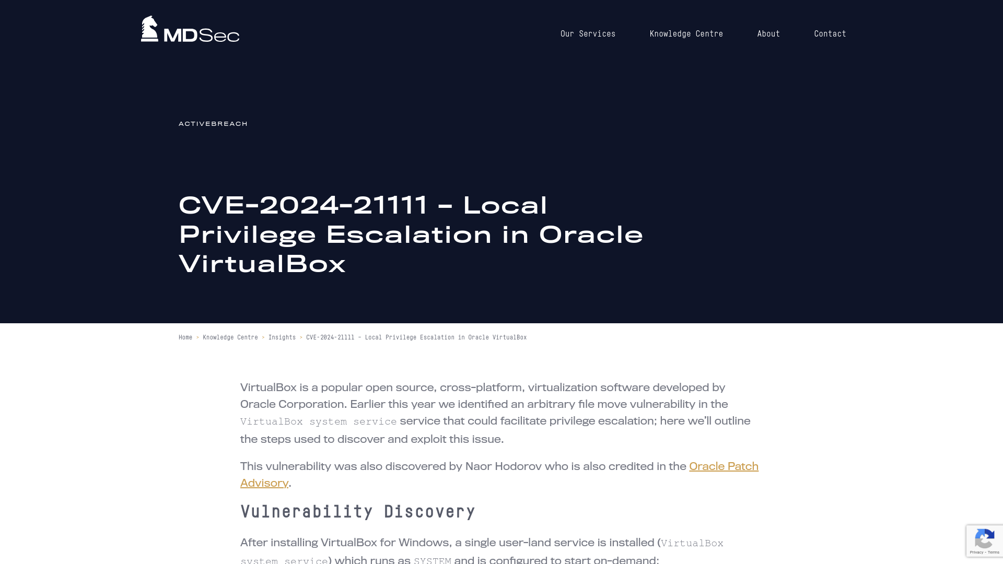
Task: Click the Contact navigation tab item
Action: [x=830, y=34]
